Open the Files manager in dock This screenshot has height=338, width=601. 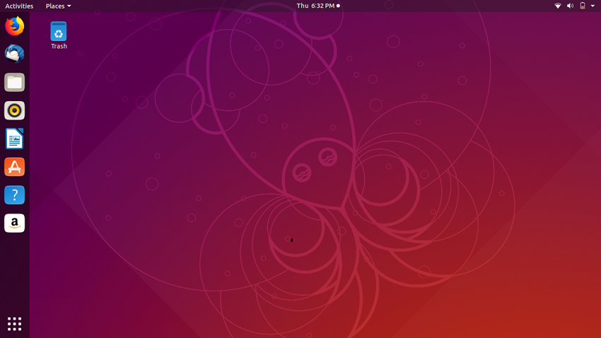pos(14,82)
